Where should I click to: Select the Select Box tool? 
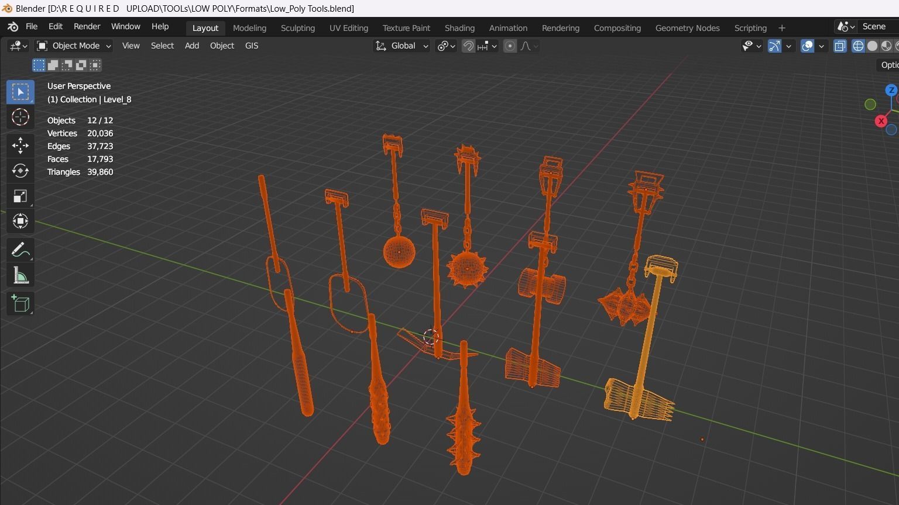[20, 92]
